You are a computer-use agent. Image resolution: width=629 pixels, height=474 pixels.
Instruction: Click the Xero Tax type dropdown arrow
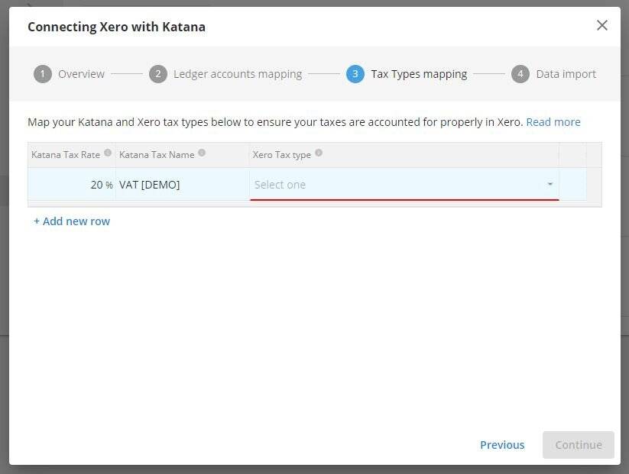tap(550, 184)
